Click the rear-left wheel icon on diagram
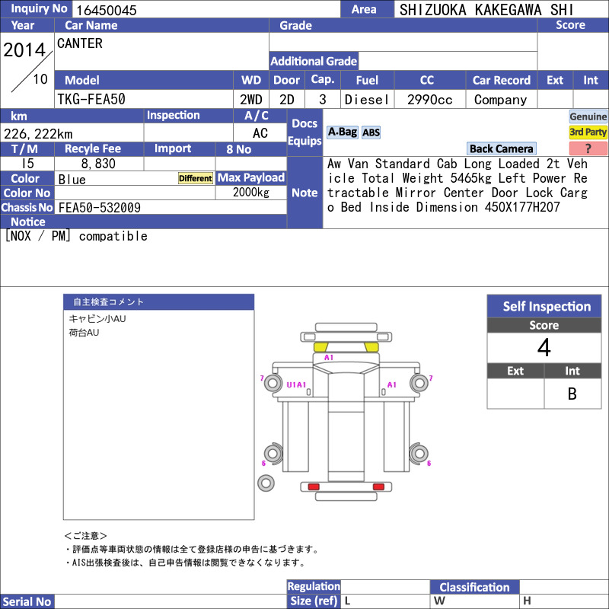The width and height of the screenshot is (609, 609). point(273,454)
